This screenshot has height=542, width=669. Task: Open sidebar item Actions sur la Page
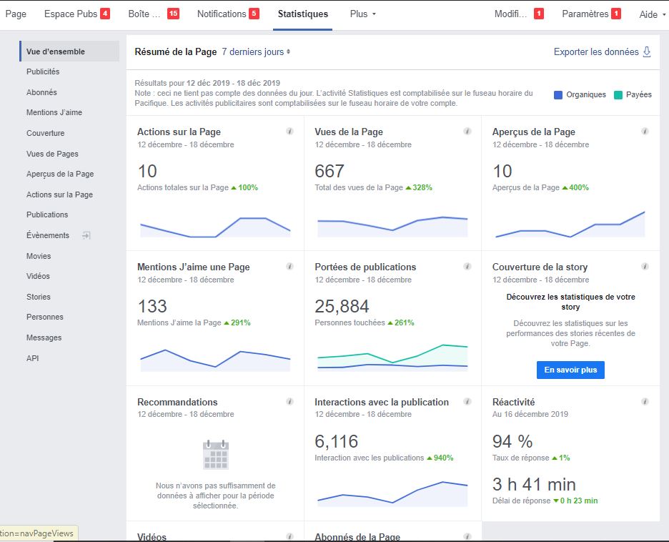[59, 194]
